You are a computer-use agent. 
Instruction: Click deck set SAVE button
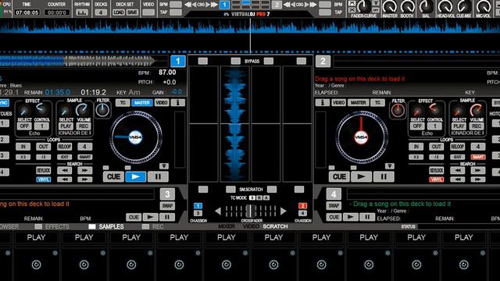[x=132, y=12]
